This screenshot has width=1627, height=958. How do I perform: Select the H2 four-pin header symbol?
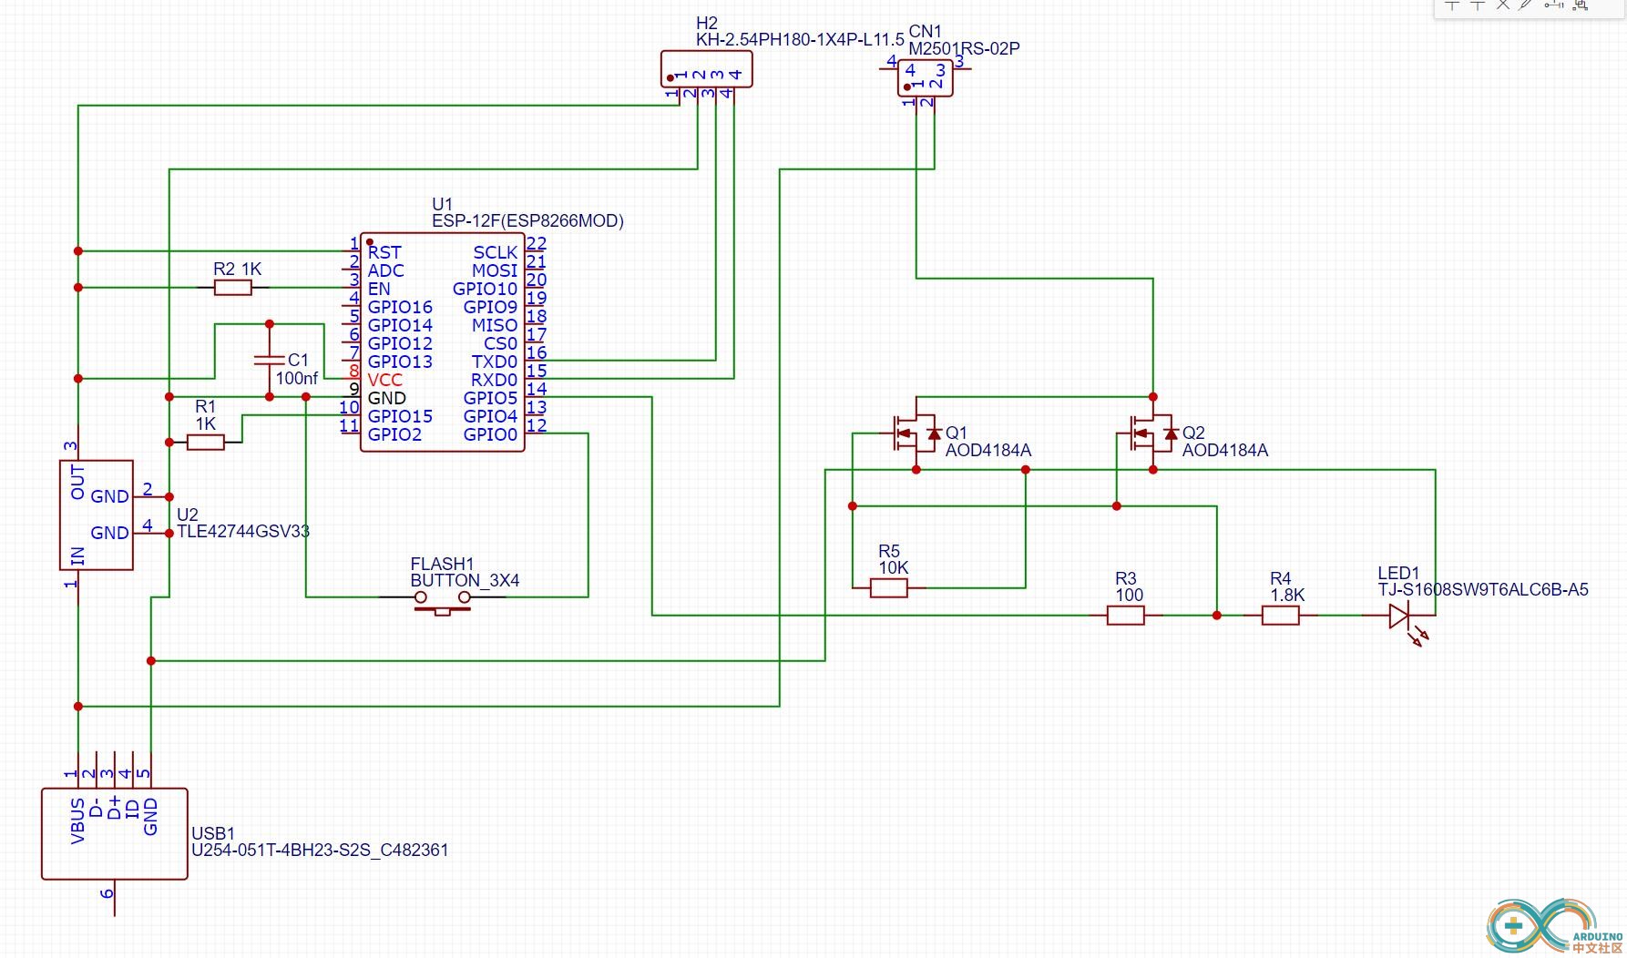pyautogui.click(x=707, y=71)
